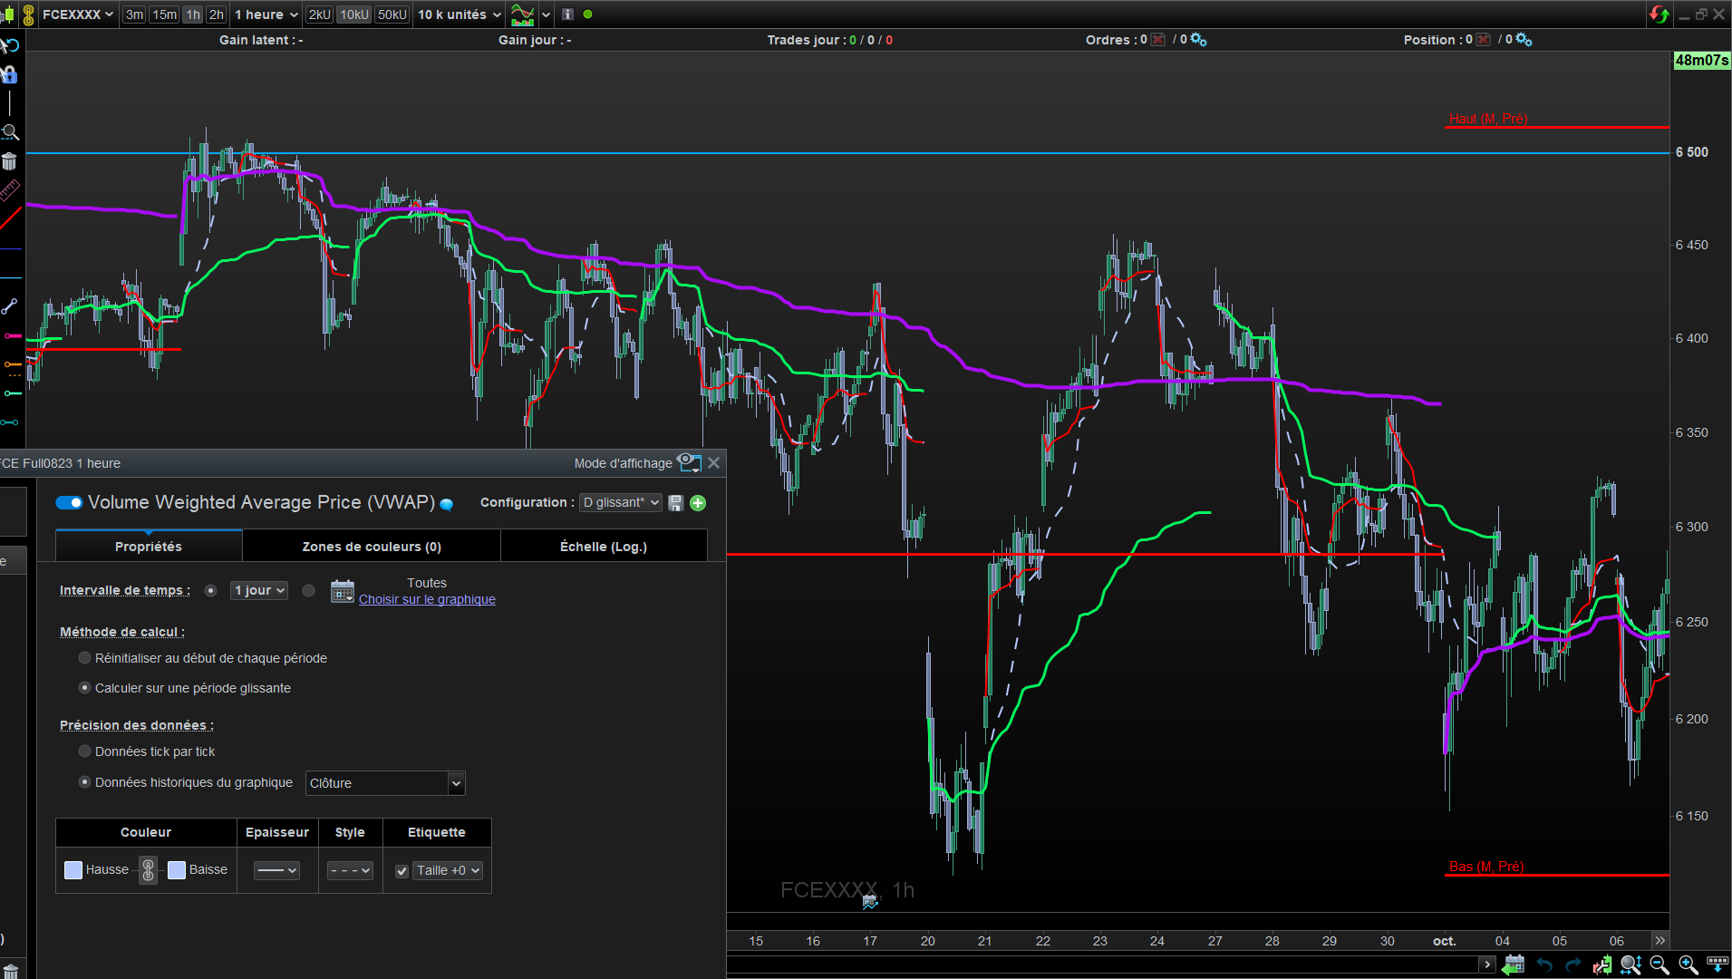This screenshot has width=1732, height=979.
Task: Click the zoom in magnifier icon
Action: 1688,964
